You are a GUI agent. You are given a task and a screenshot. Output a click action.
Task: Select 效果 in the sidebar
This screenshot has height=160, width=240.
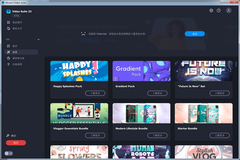21,52
